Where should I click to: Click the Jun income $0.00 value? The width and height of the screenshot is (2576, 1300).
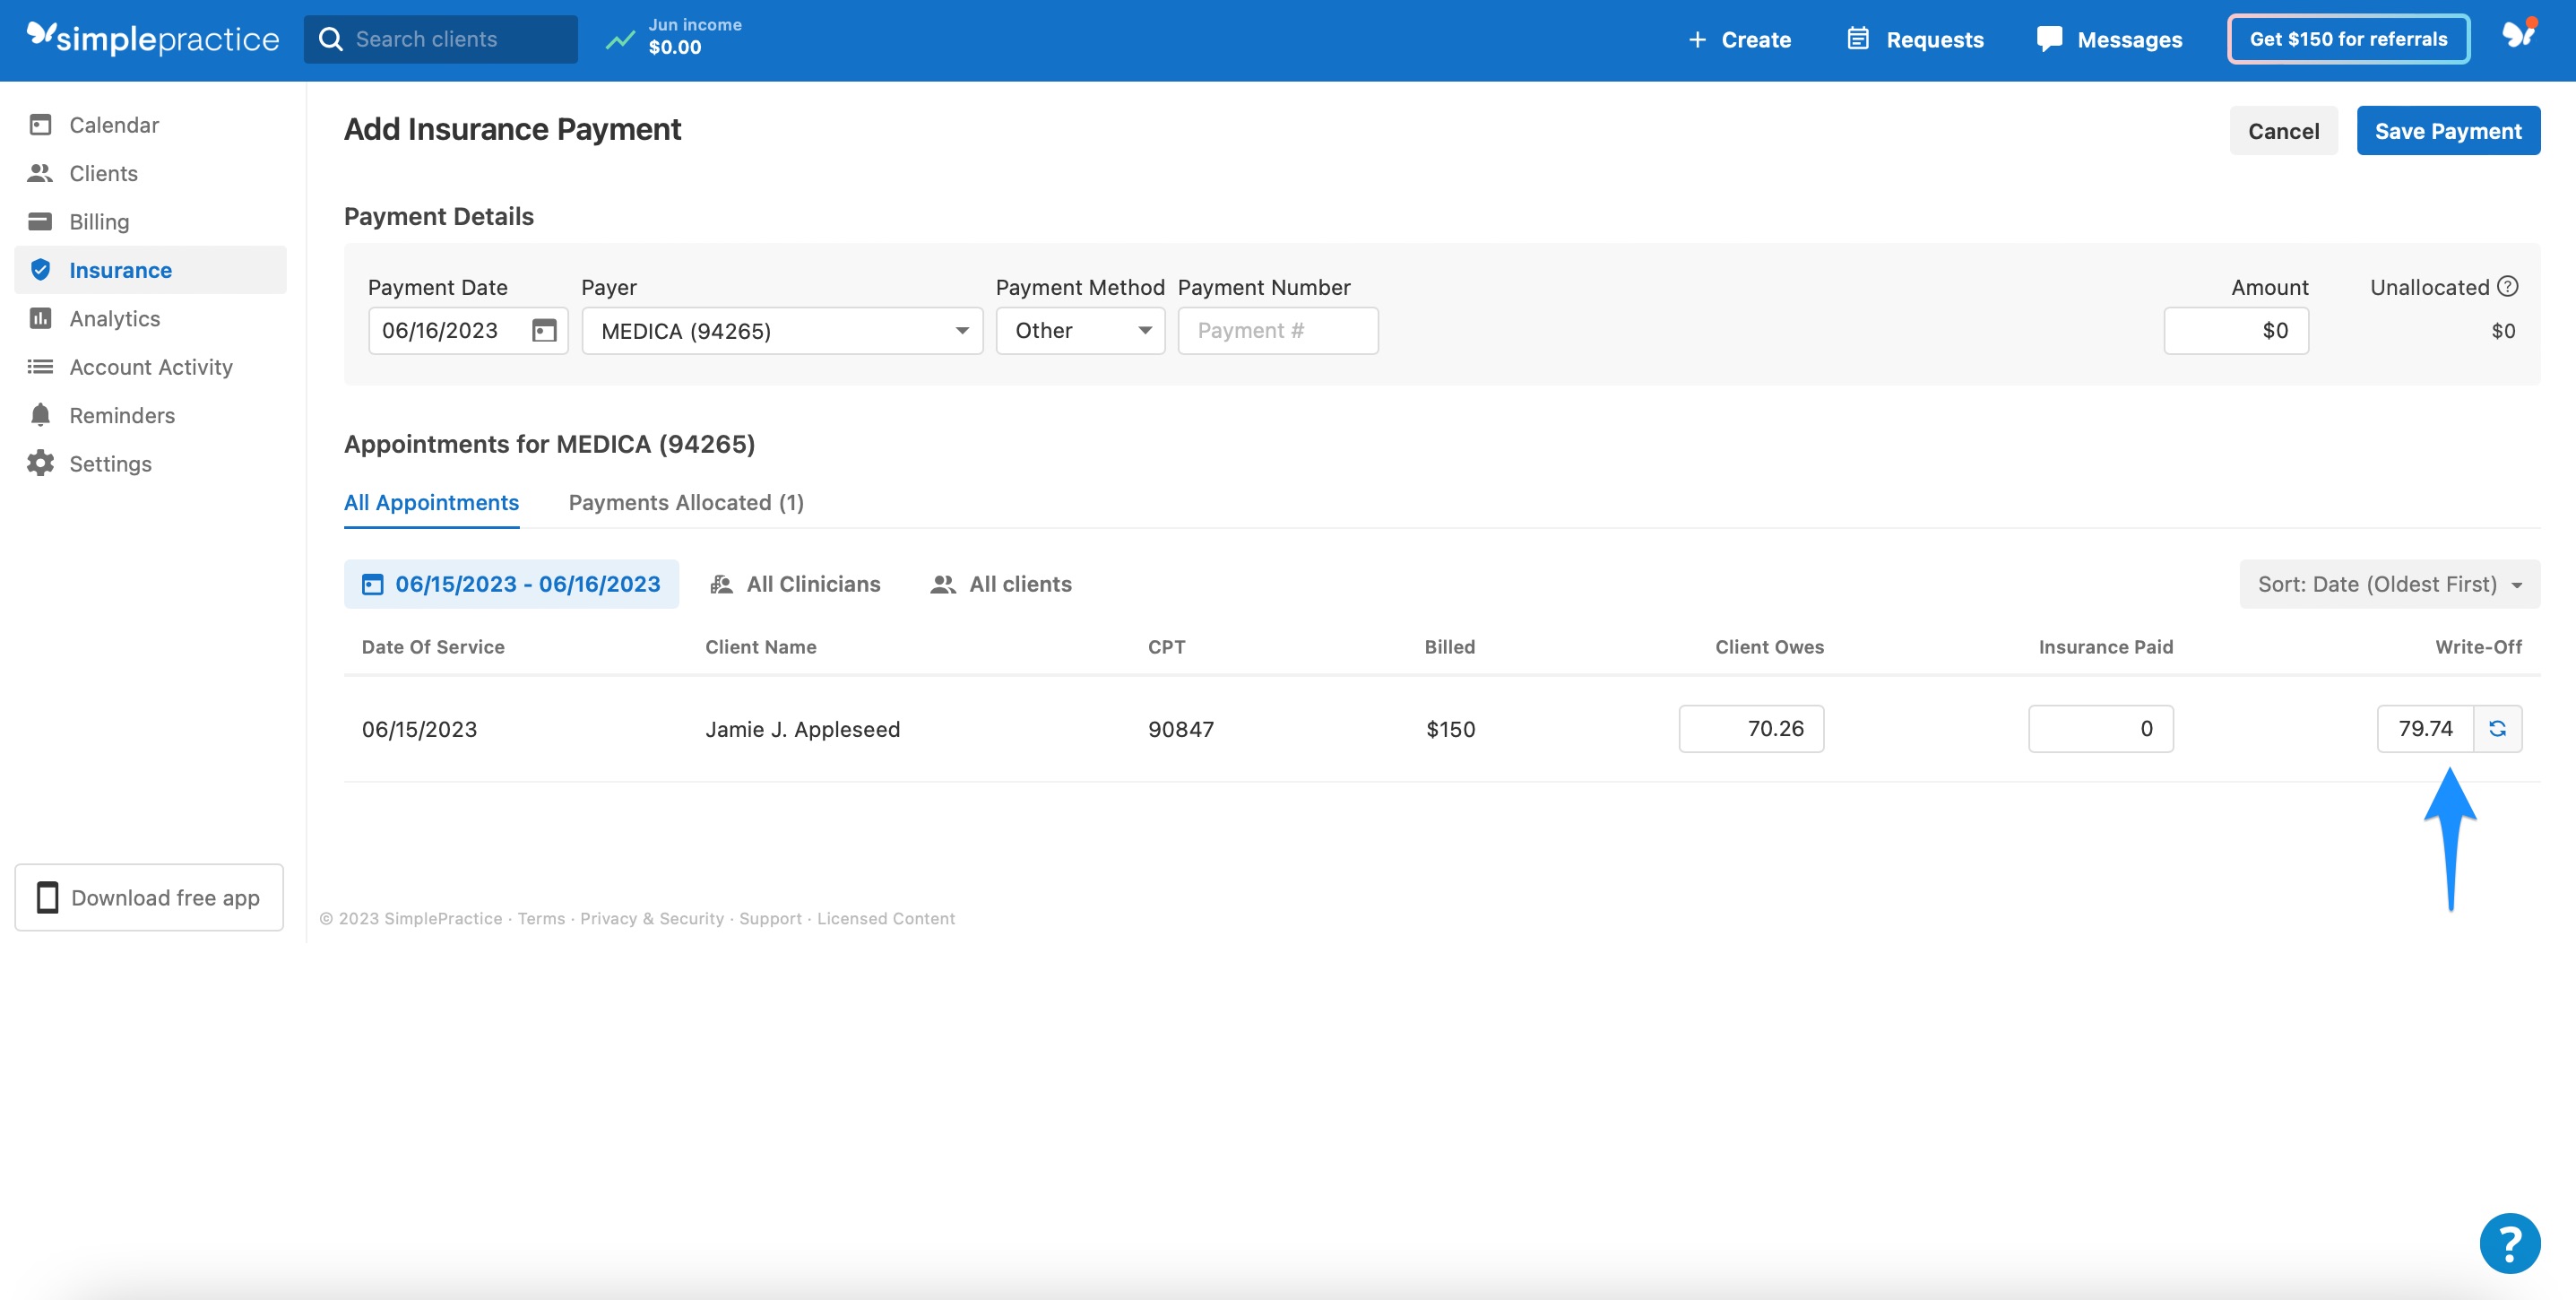(674, 47)
